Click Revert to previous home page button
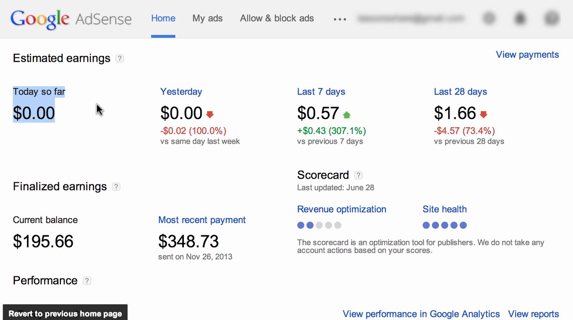This screenshot has height=320, width=573. [65, 312]
